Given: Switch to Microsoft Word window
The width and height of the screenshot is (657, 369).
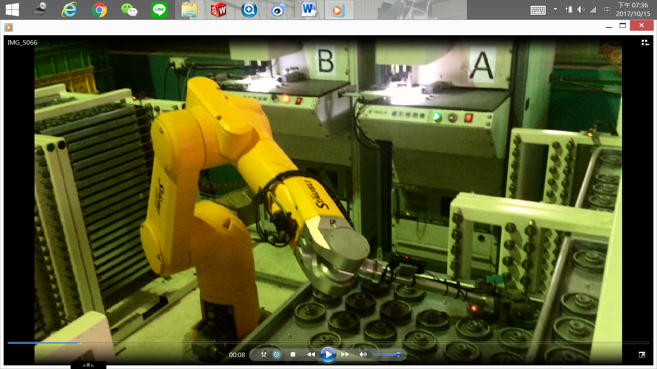Looking at the screenshot, I should [x=309, y=10].
